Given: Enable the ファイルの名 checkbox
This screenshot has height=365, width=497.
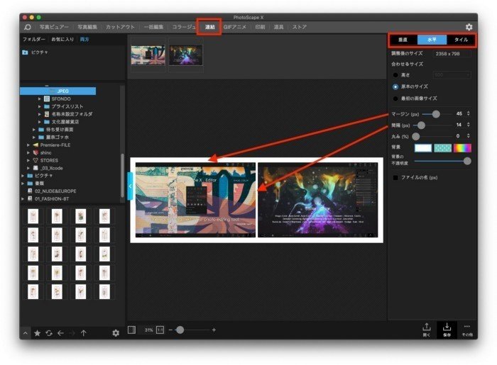Looking at the screenshot, I should pyautogui.click(x=395, y=178).
